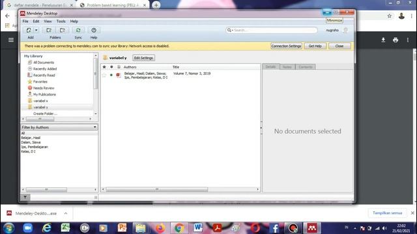Dismiss the sync warning with Close
The image size is (417, 234).
[x=339, y=46]
